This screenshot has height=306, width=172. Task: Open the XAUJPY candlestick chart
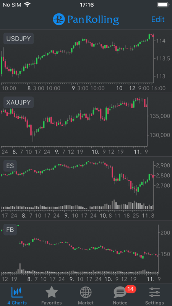click(x=74, y=121)
